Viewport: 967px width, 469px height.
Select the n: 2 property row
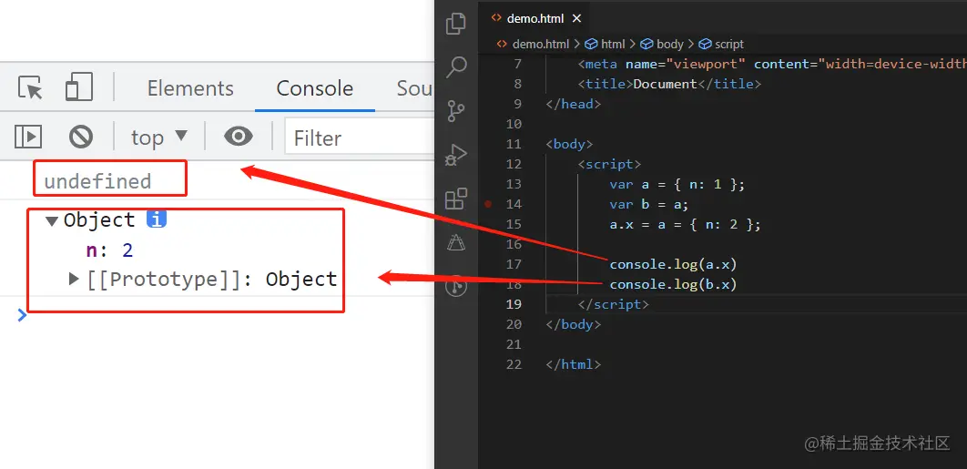click(x=110, y=250)
